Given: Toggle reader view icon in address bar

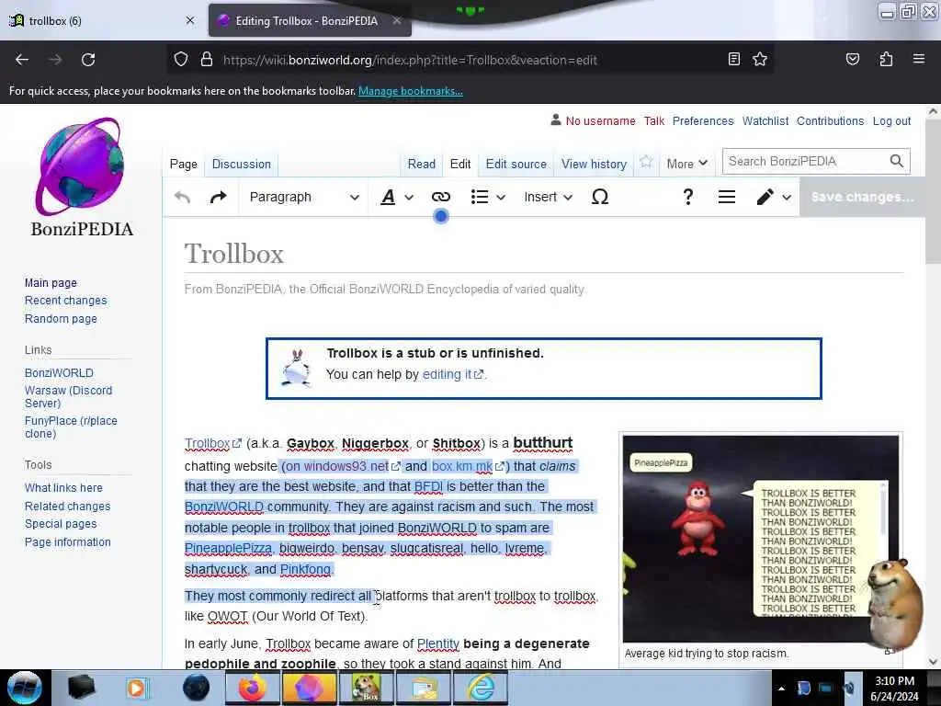Looking at the screenshot, I should coord(734,59).
